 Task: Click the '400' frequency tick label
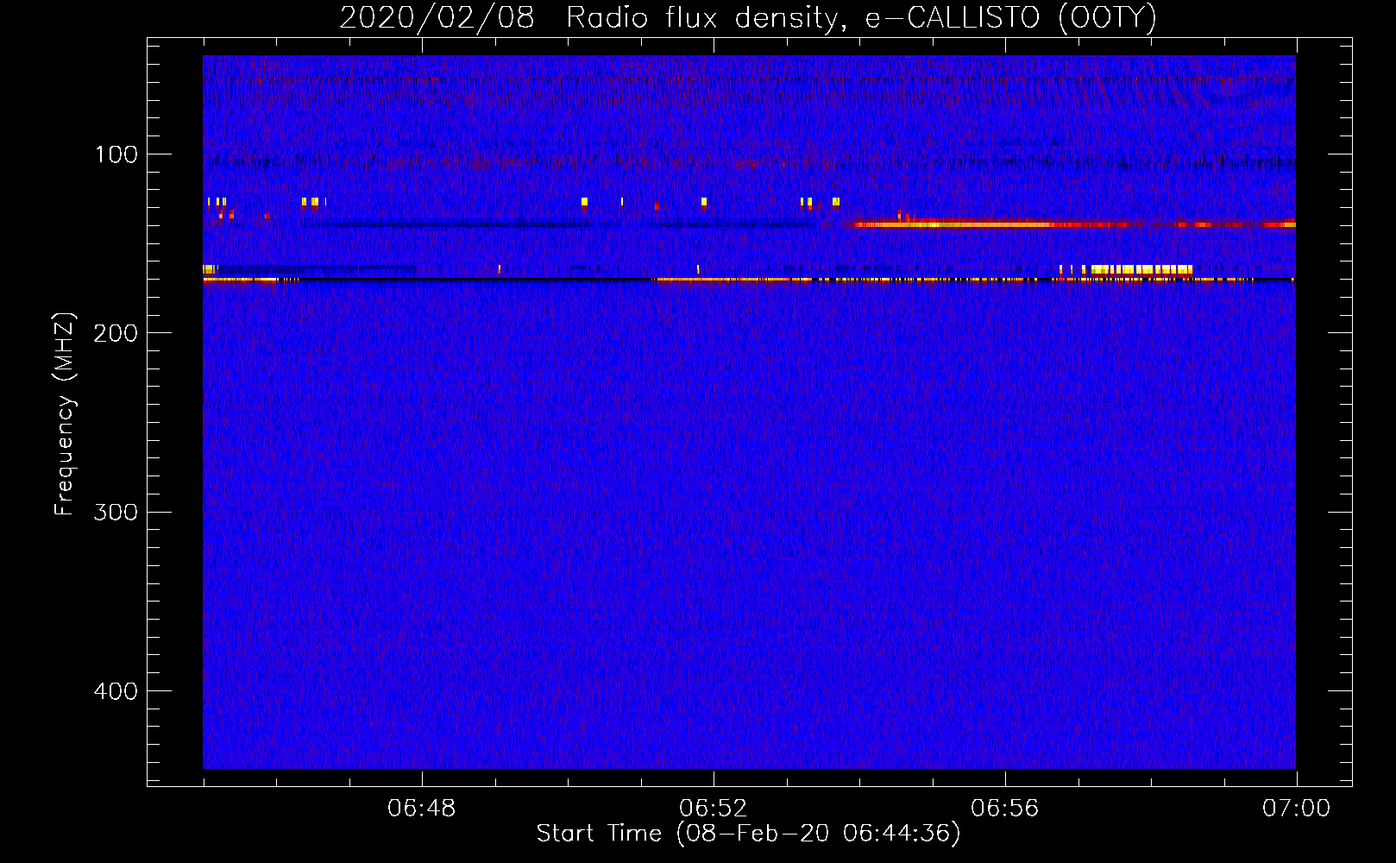click(116, 691)
